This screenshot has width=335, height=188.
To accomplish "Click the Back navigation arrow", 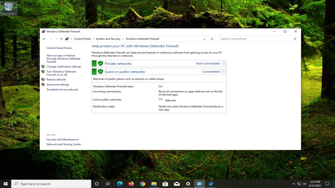I will click(x=44, y=39).
